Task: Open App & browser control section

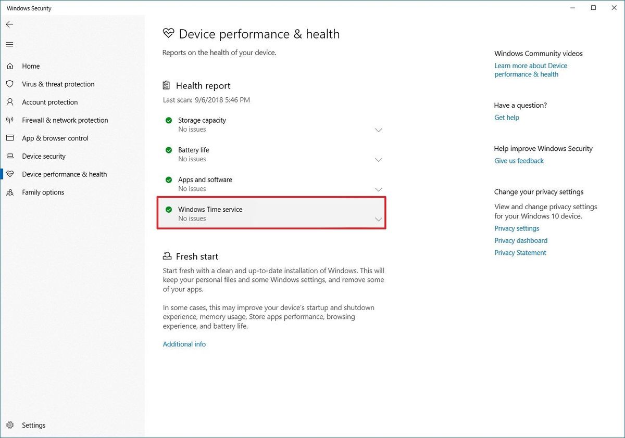Action: (x=55, y=138)
